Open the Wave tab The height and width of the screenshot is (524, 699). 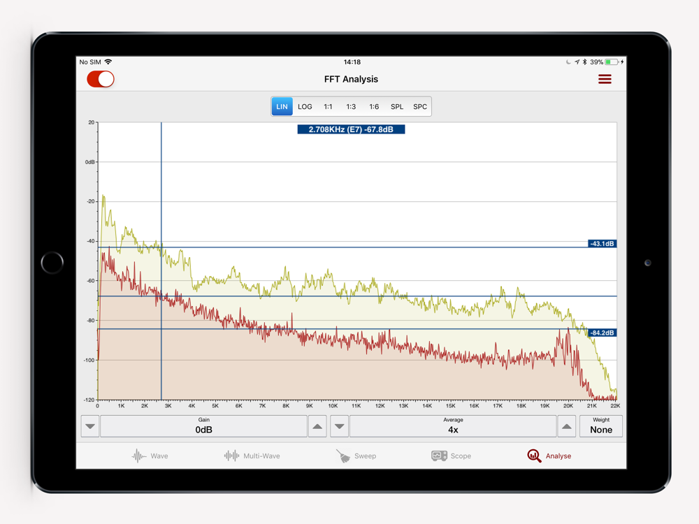tap(150, 456)
